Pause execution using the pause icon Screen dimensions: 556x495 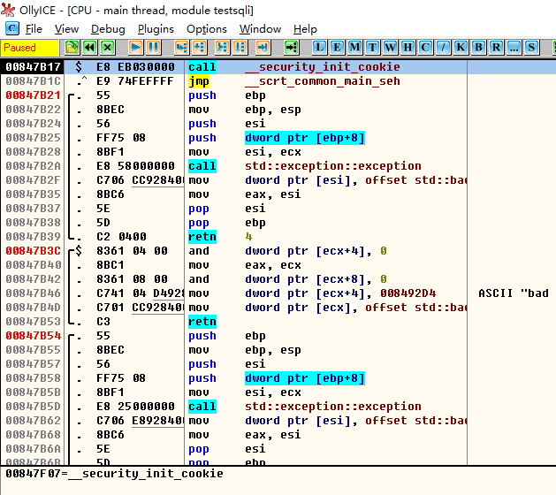[x=154, y=47]
